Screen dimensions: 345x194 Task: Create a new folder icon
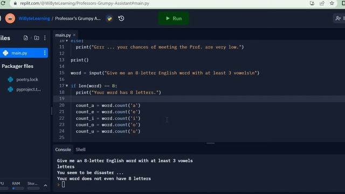tap(37, 38)
